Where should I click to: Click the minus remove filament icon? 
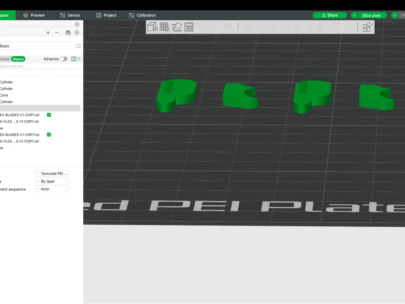[x=57, y=32]
